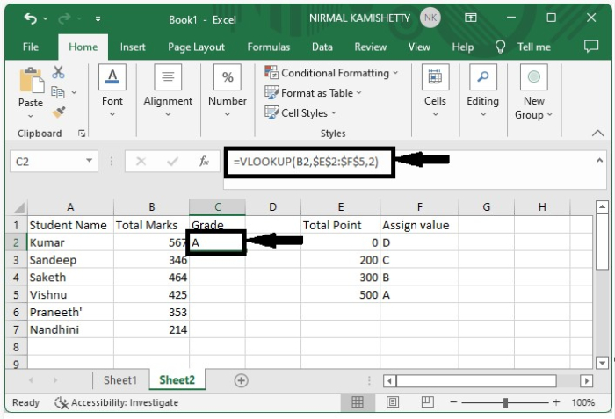
Task: Click the zoom slider handle
Action: [505, 402]
